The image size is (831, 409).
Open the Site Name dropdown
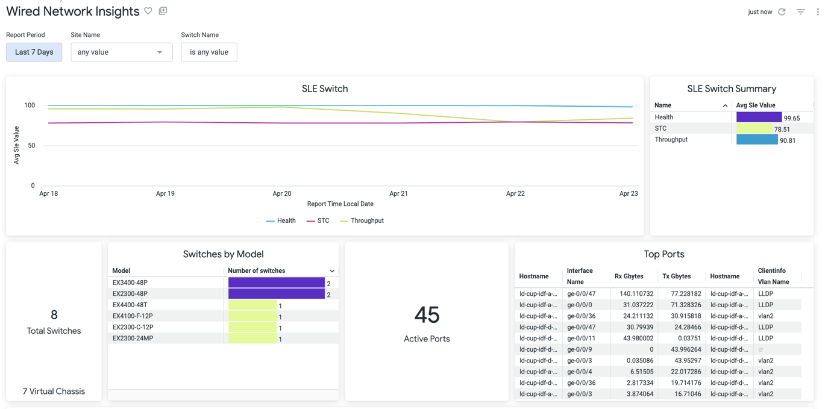pyautogui.click(x=122, y=52)
